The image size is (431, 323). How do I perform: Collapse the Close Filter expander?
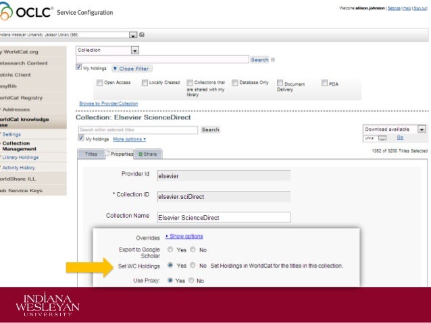pyautogui.click(x=132, y=69)
